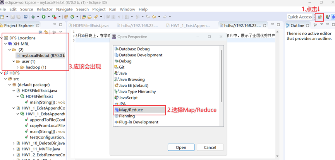This screenshot has width=335, height=160.
Task: Click the Run Last Tool icon with red toolbox
Action: point(54,17)
